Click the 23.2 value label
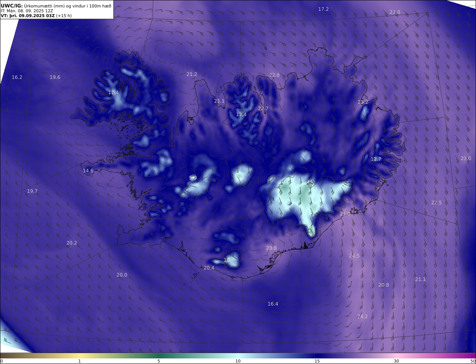Image resolution: width=476 pixels, height=364 pixels. pyautogui.click(x=363, y=102)
